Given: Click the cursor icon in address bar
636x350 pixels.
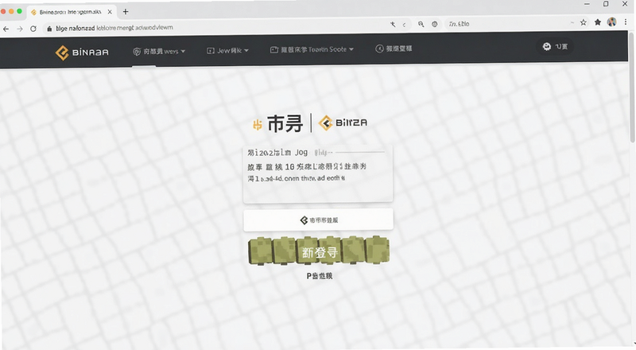Looking at the screenshot, I should (x=393, y=25).
